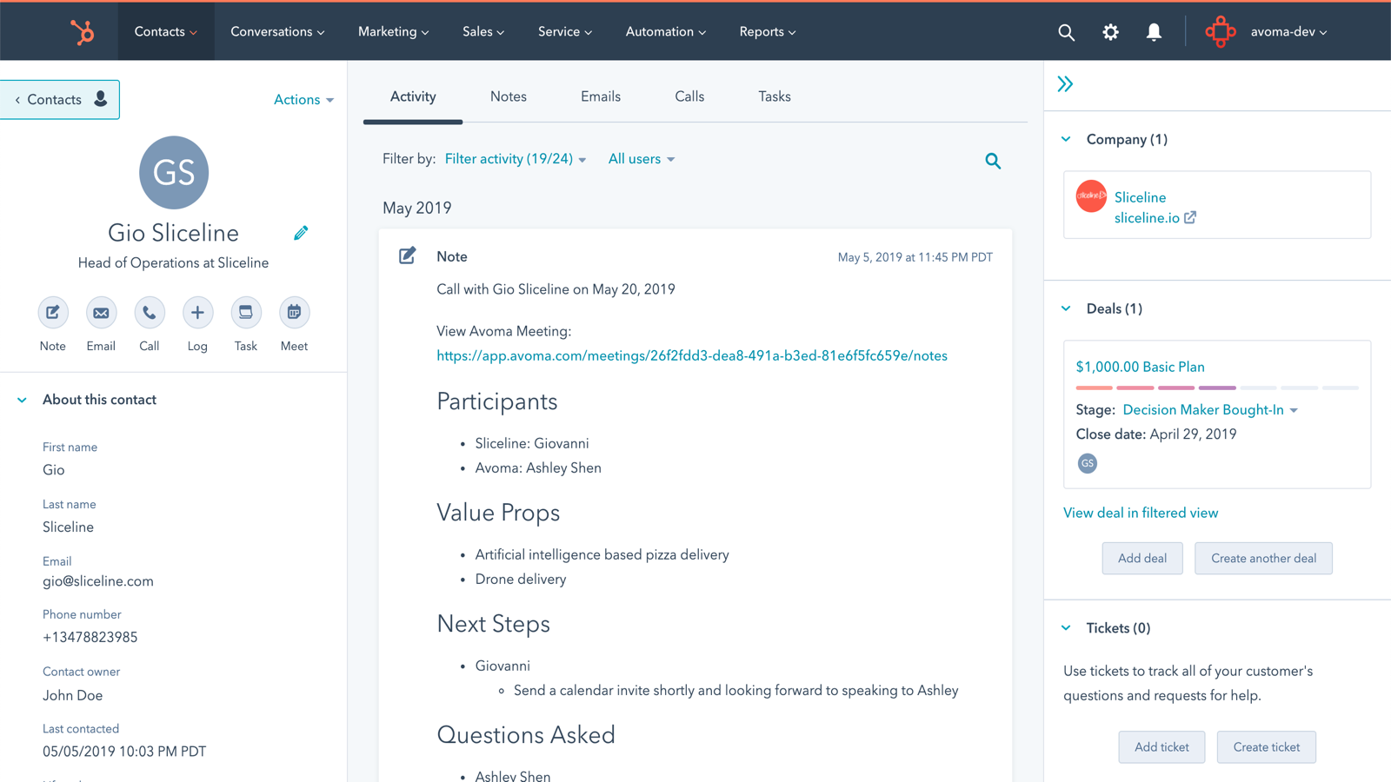Click the First name field value Gio

click(x=54, y=470)
